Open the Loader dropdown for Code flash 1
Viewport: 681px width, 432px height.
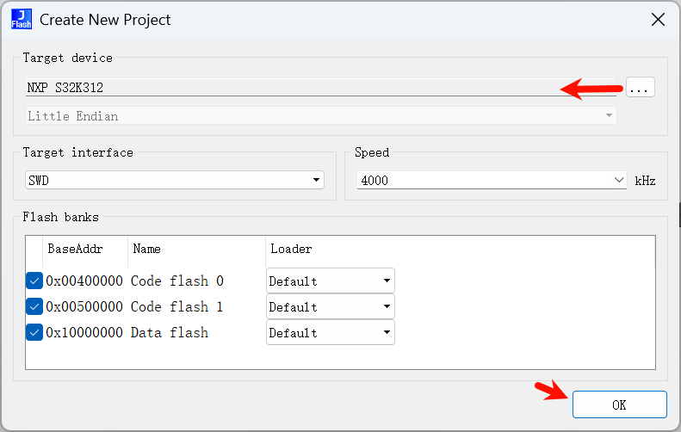point(330,307)
